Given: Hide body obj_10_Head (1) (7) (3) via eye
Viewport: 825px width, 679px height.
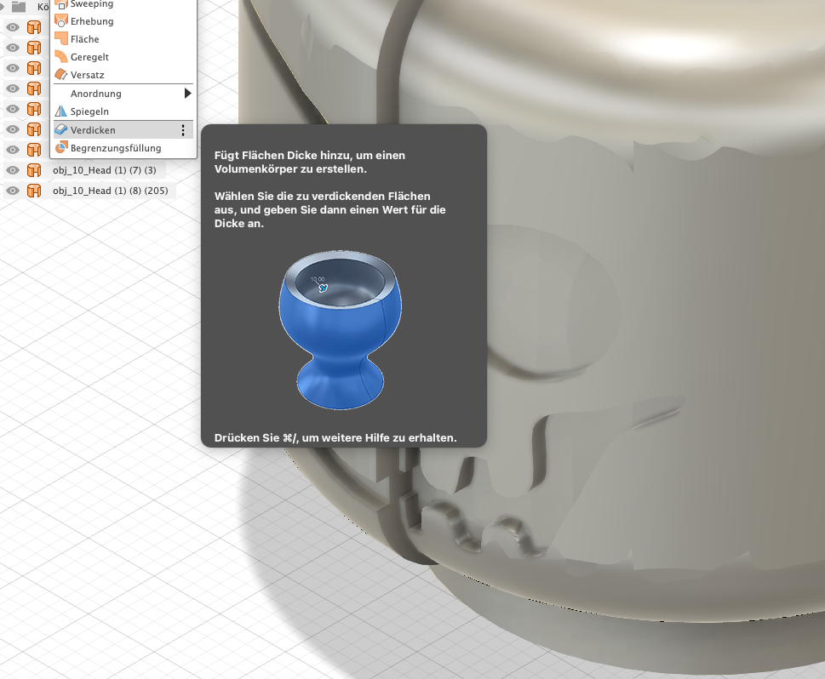Looking at the screenshot, I should tap(13, 170).
